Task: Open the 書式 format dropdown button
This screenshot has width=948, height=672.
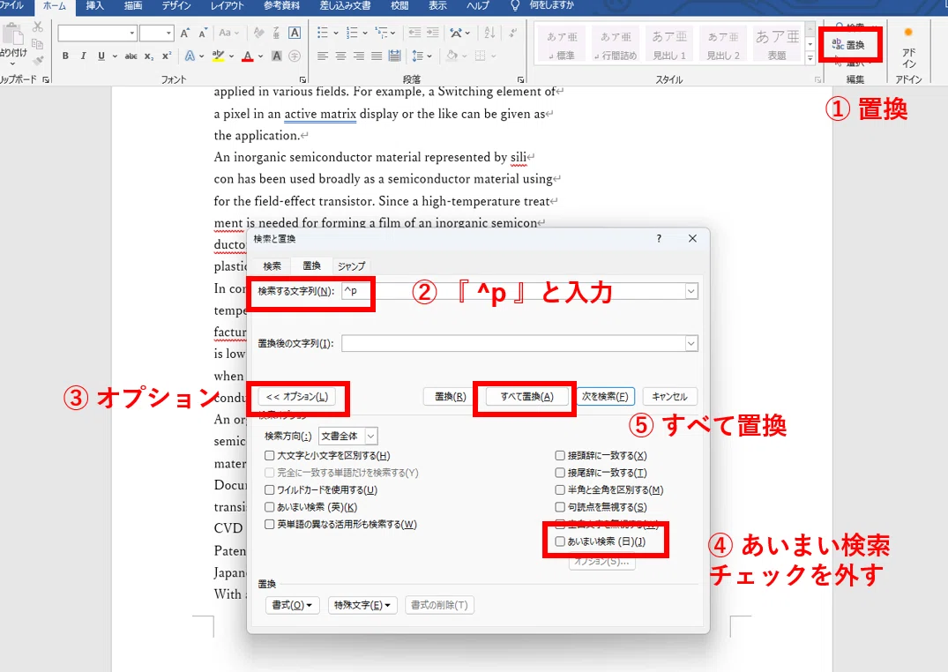Action: 292,605
